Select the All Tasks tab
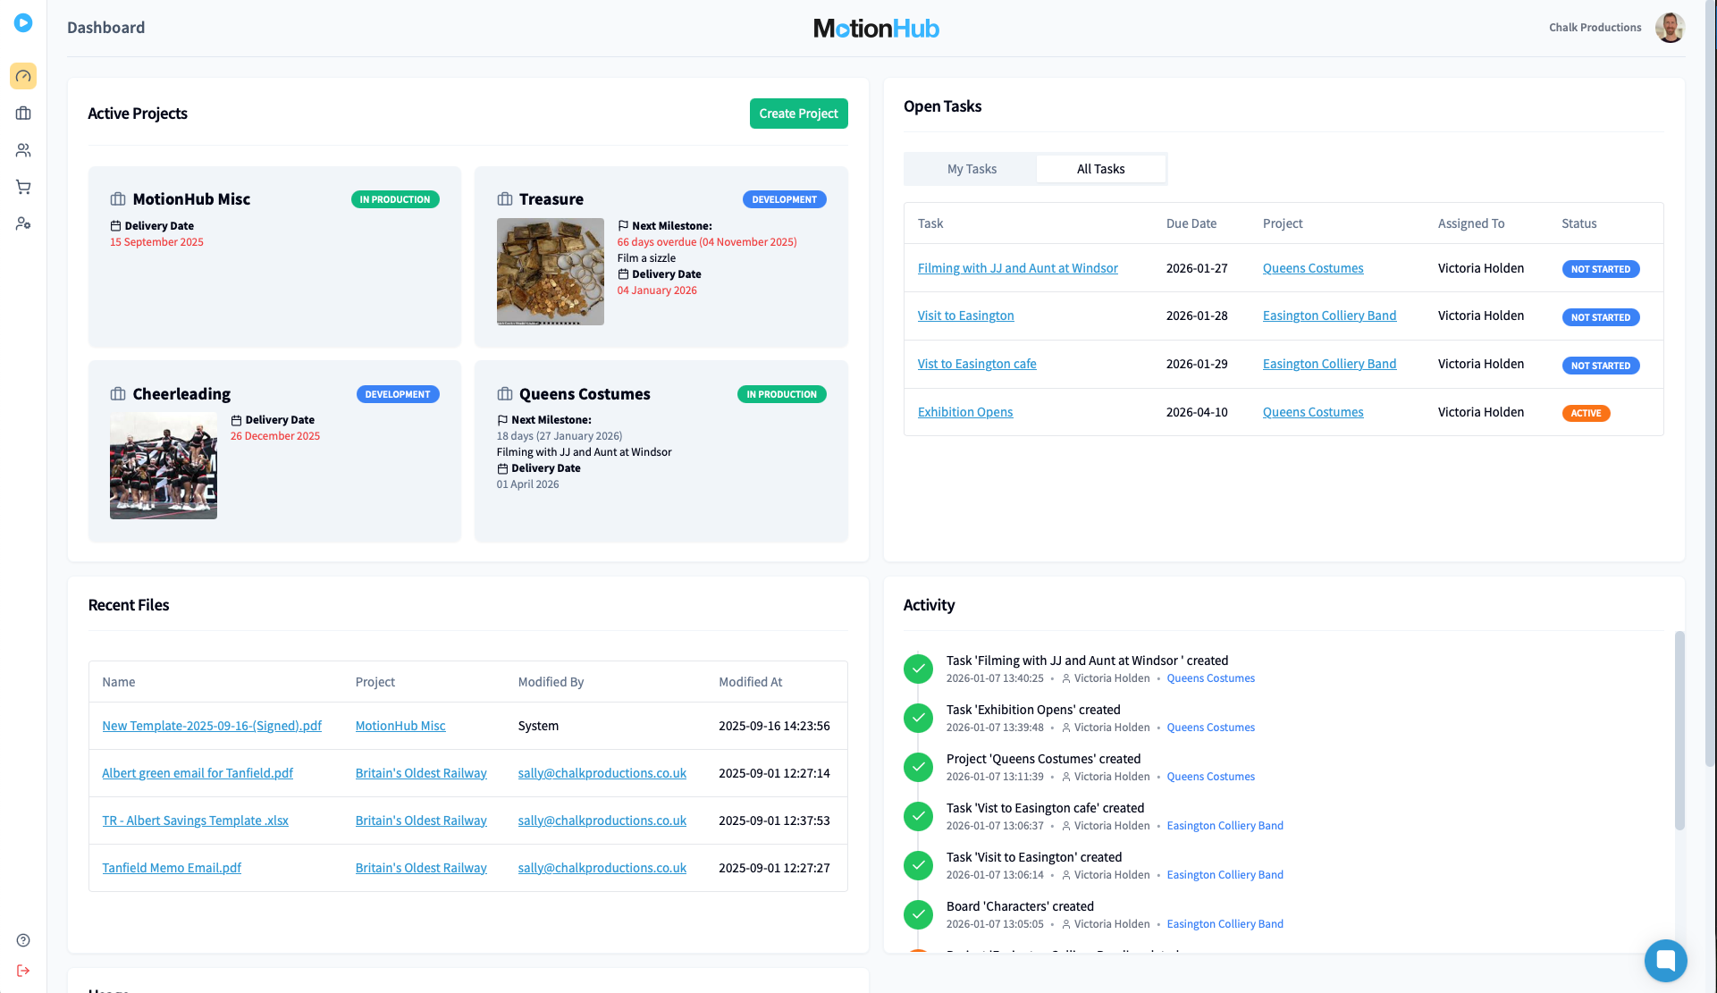Screen dimensions: 1717x993 point(1100,169)
